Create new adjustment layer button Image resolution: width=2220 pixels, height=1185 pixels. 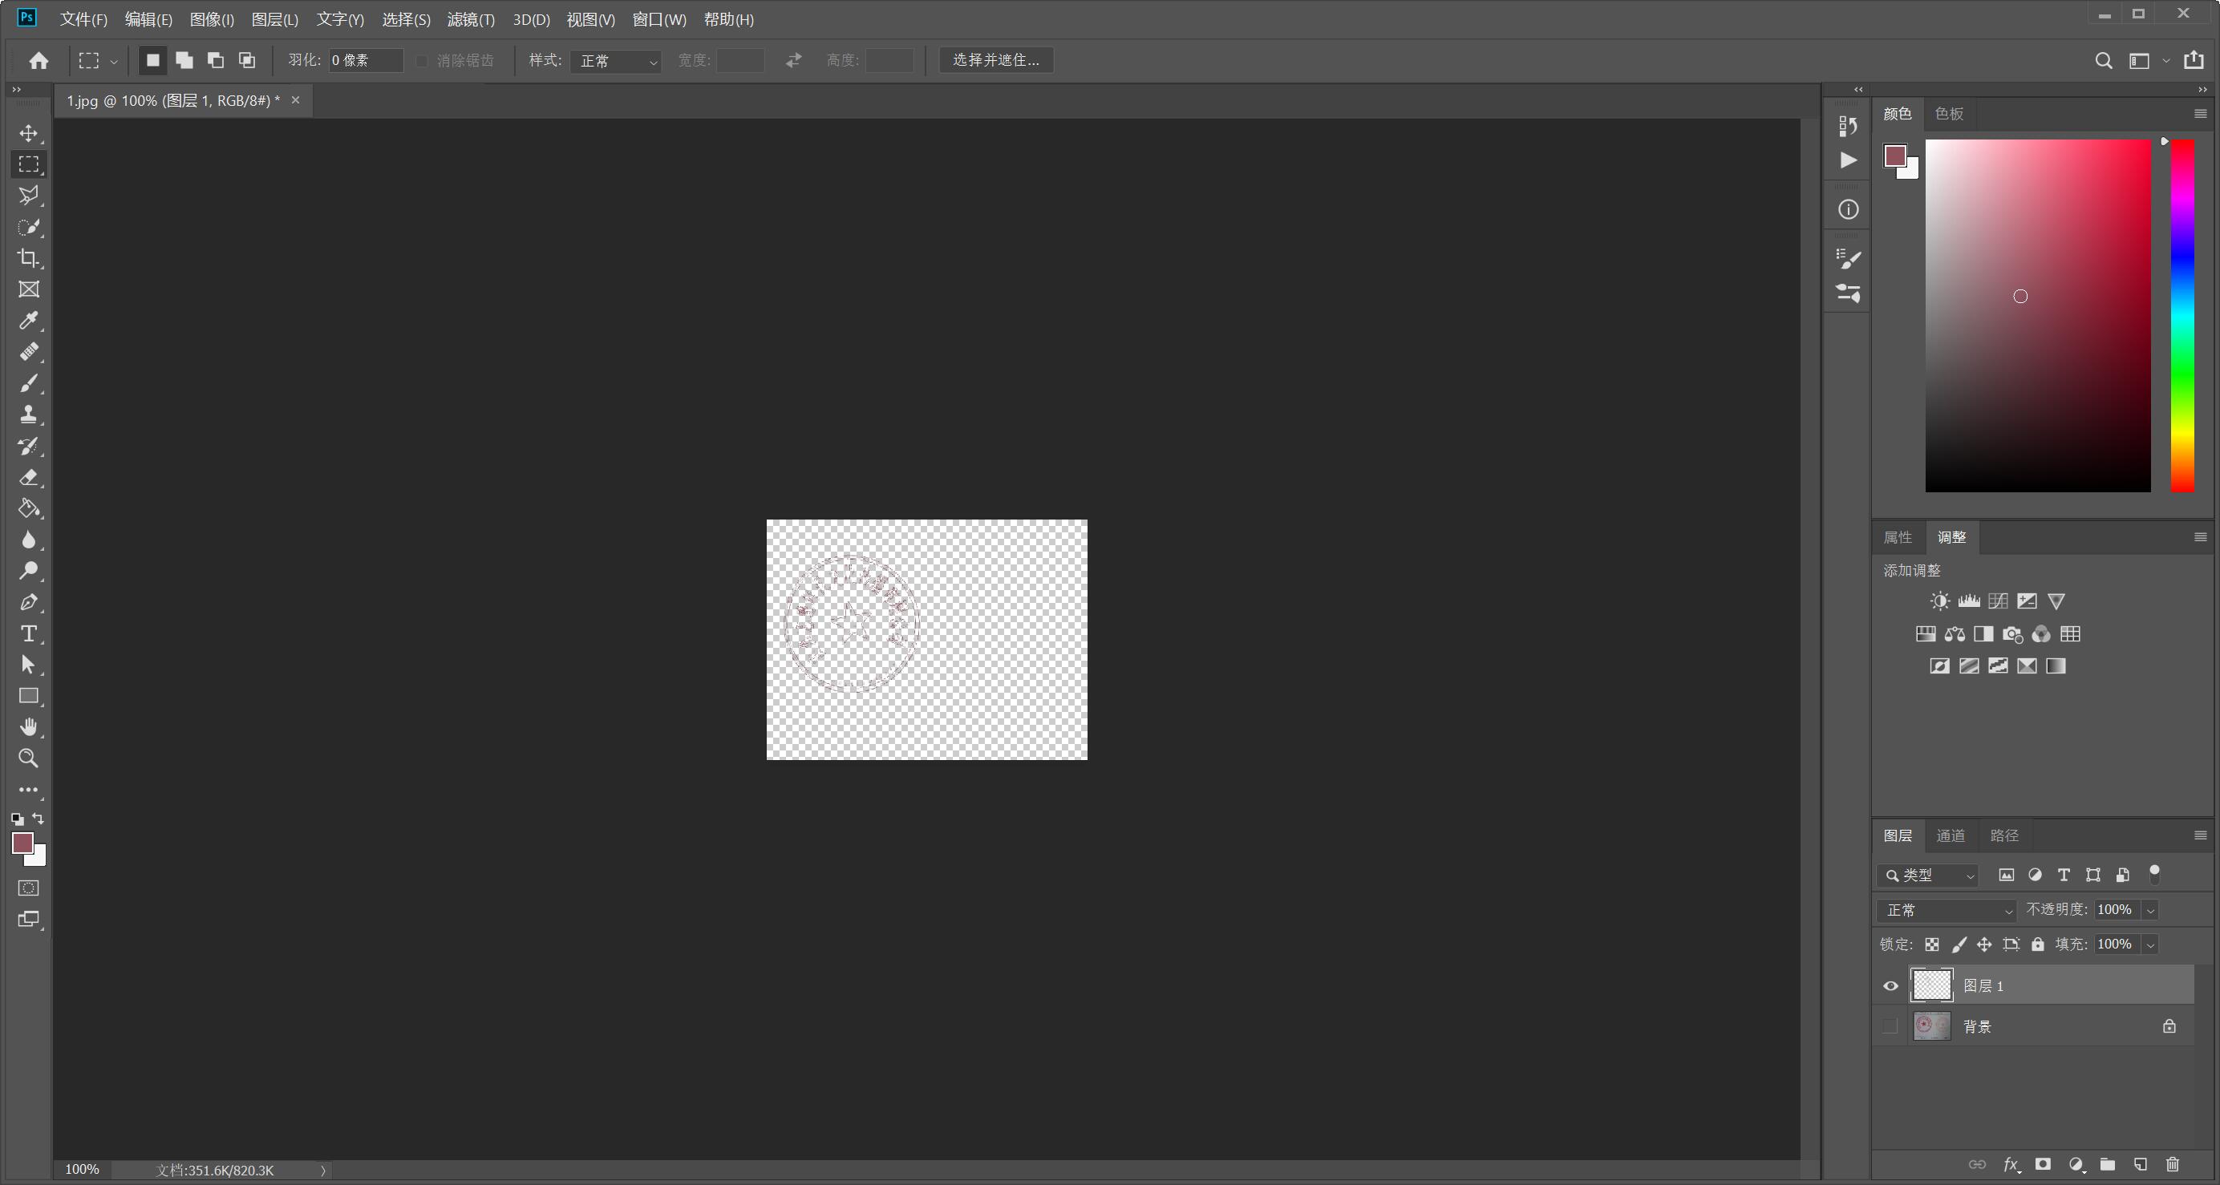2076,1164
